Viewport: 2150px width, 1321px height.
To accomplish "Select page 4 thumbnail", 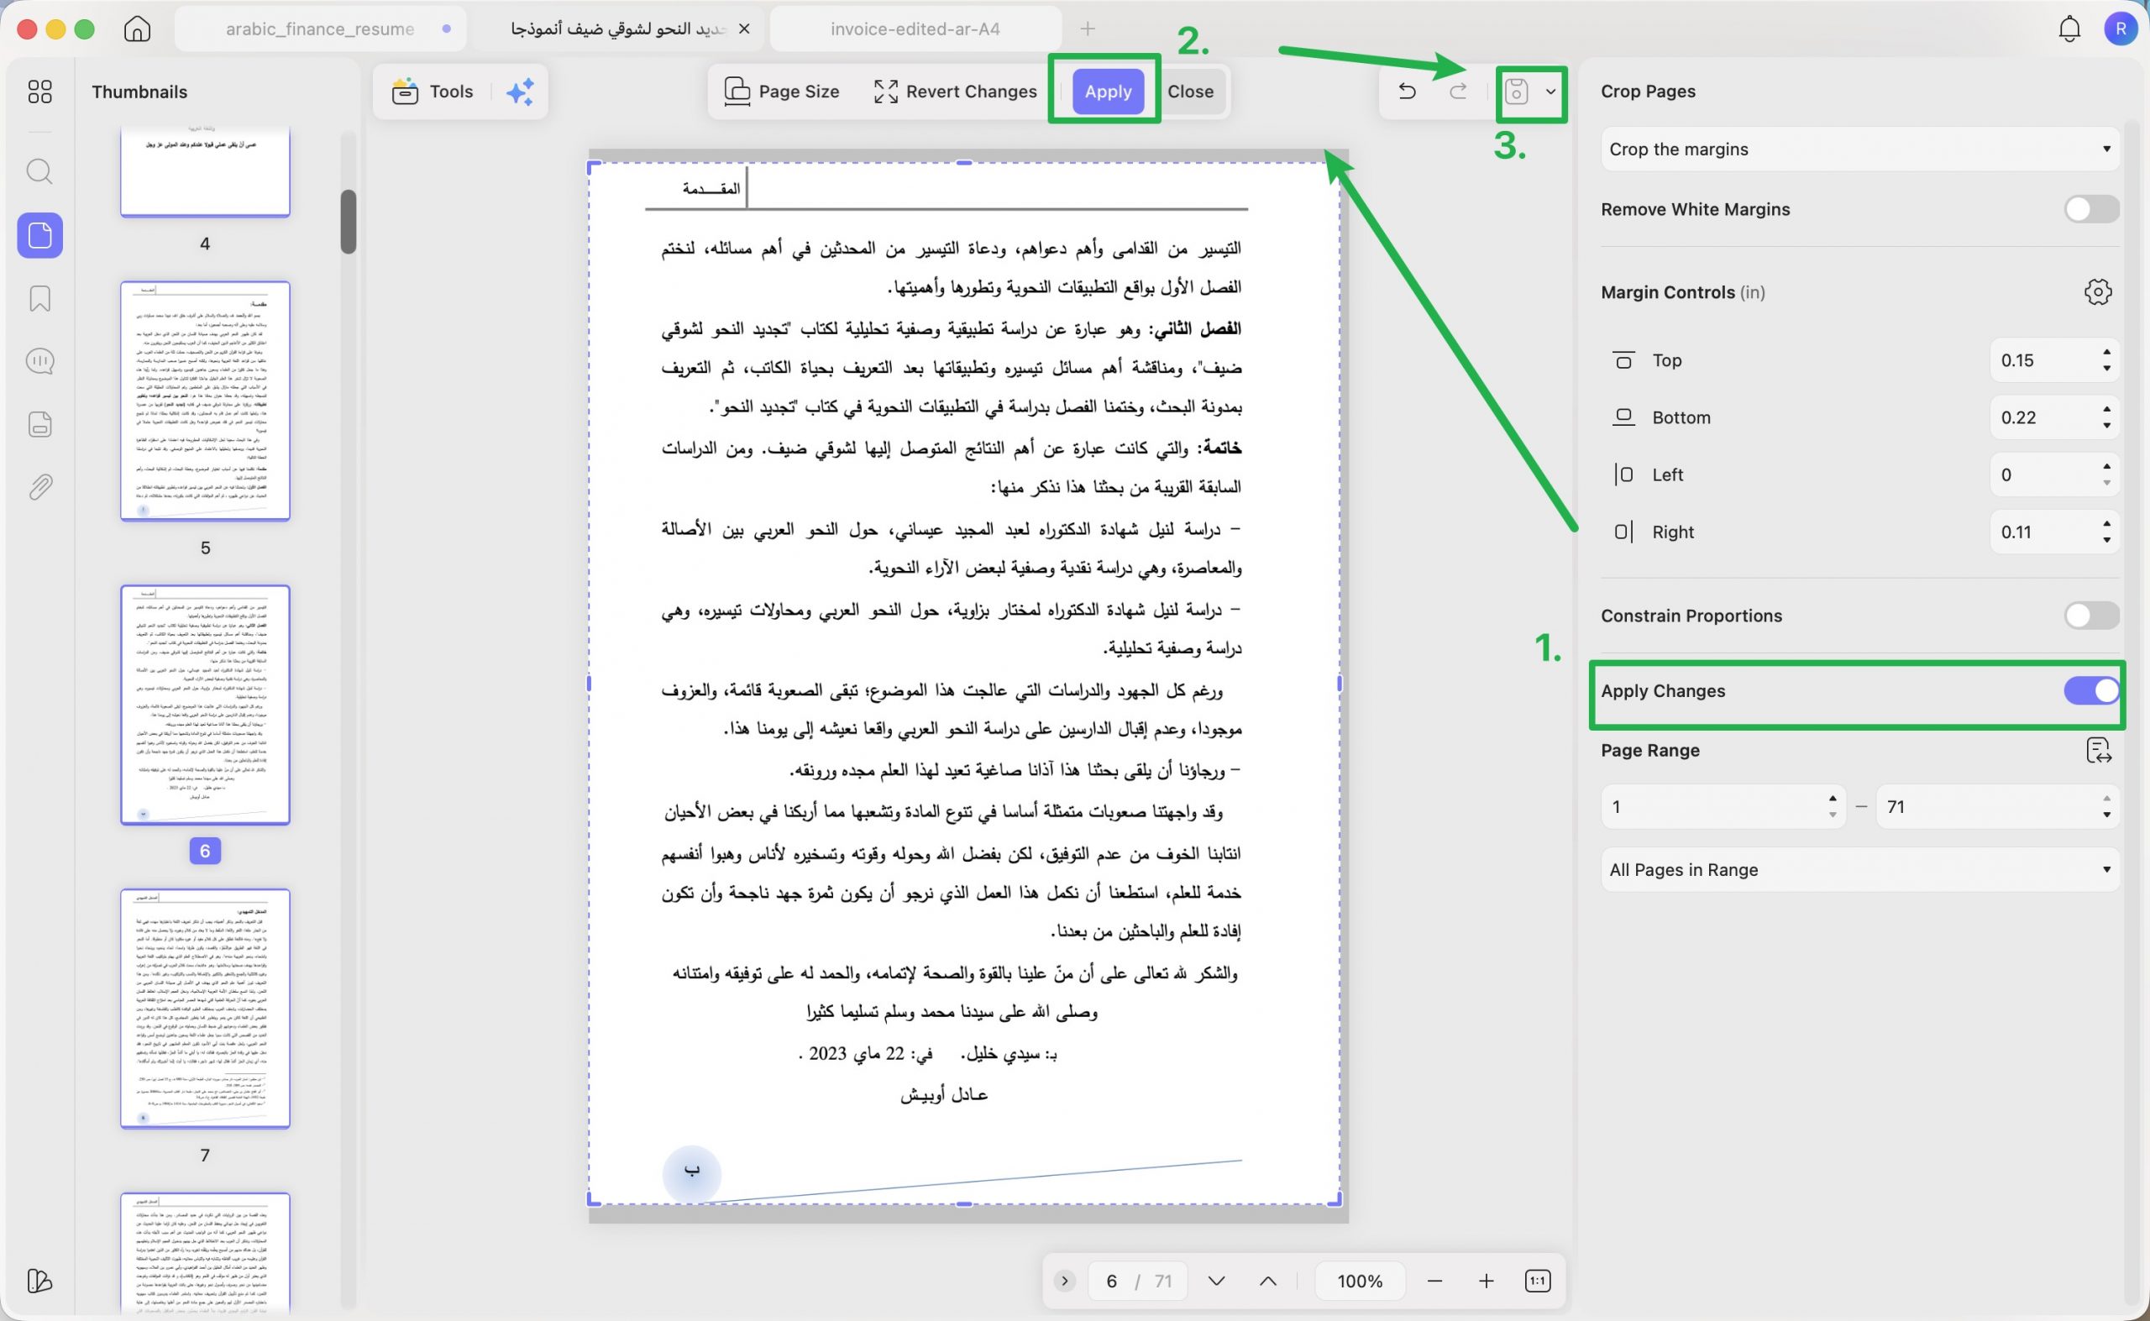I will [x=204, y=173].
